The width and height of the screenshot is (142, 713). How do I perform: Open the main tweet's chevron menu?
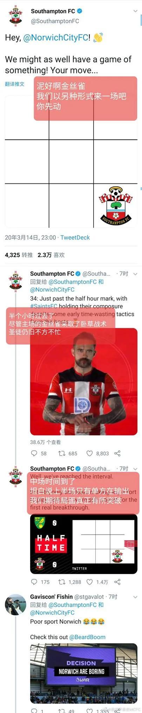point(135,11)
